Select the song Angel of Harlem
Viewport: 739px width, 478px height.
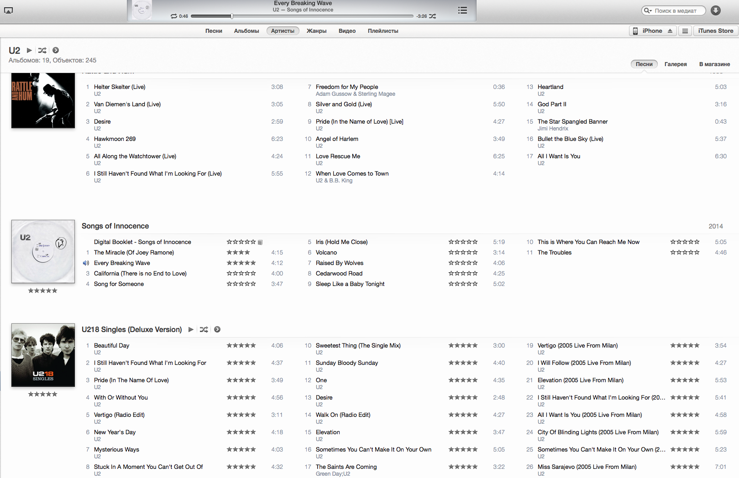(x=337, y=139)
